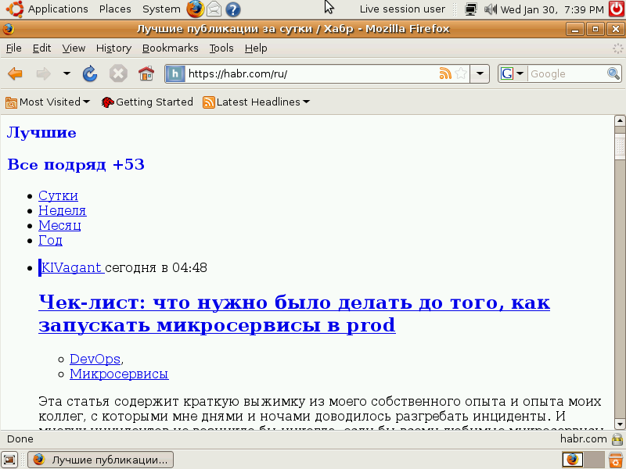Image resolution: width=626 pixels, height=469 pixels.
Task: Click the Лучшие heading
Action: (41, 133)
